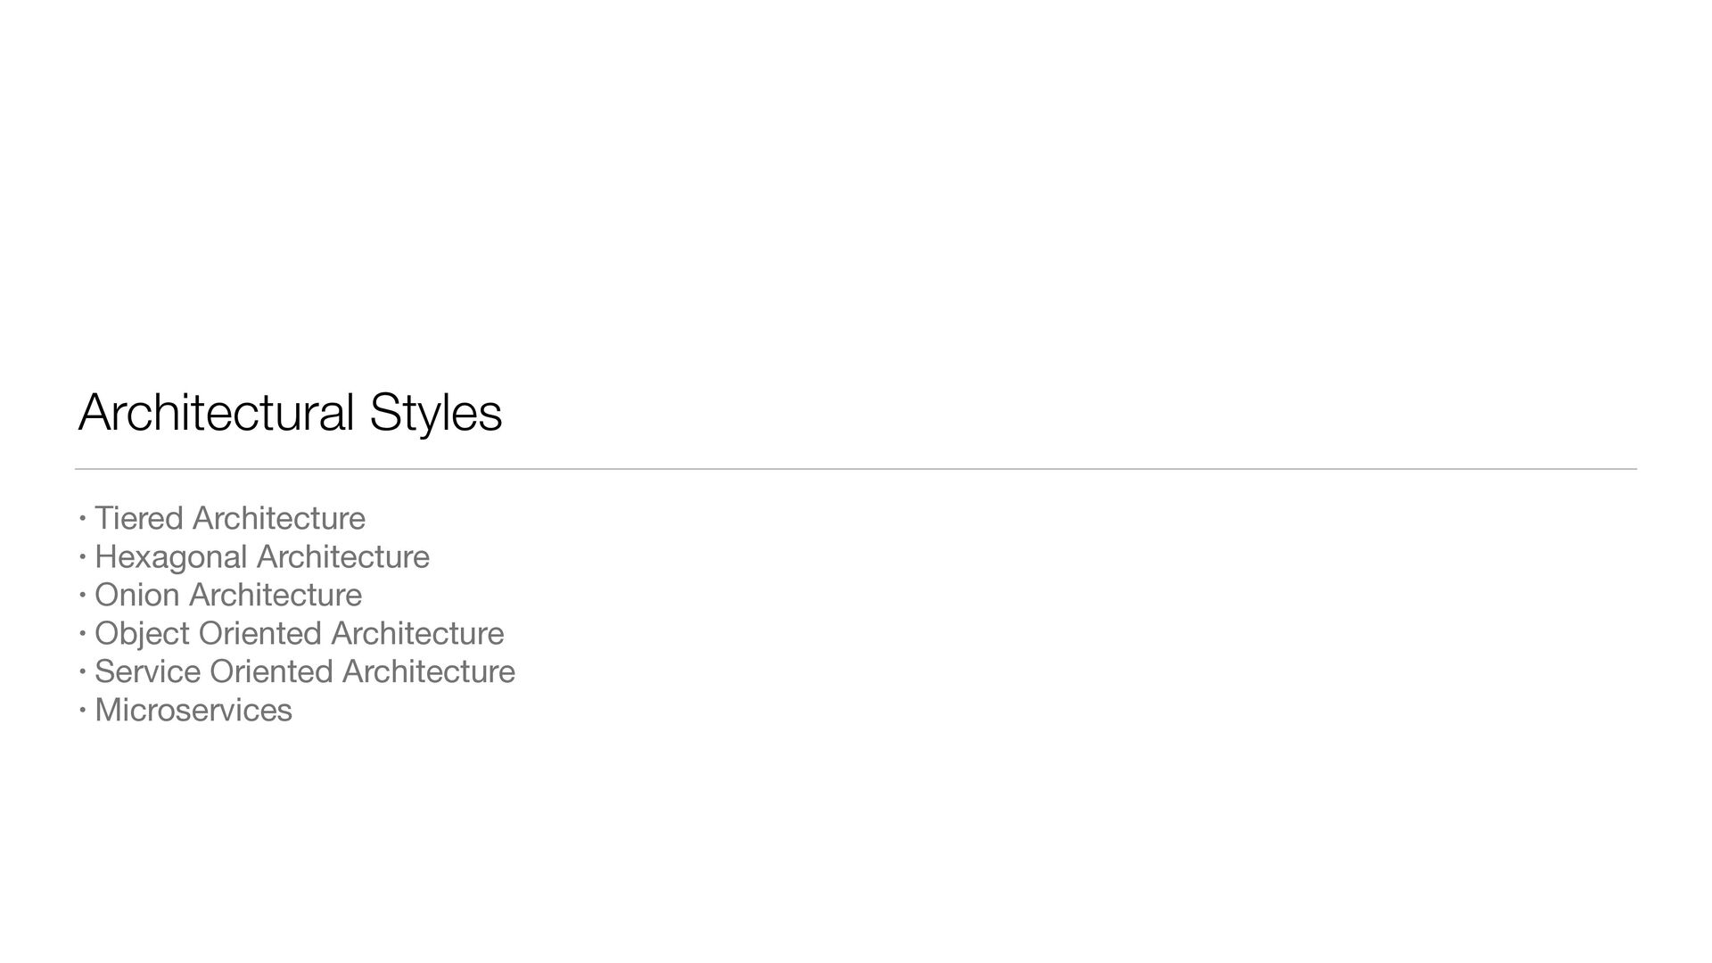Screen dimensions: 1712x963
Task: Click the word "Object" in the list
Action: point(143,634)
